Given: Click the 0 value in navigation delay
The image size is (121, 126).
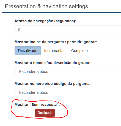Looking at the screenshot, I should click(19, 30).
